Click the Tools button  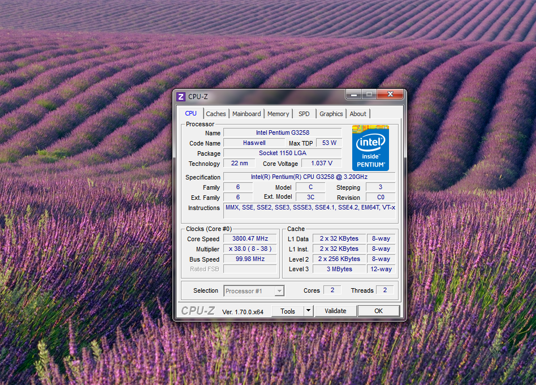pos(288,311)
